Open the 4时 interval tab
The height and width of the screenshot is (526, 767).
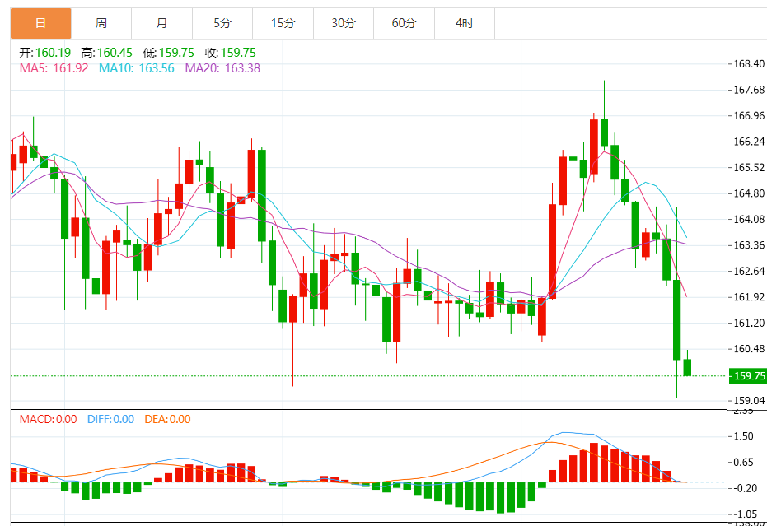click(465, 23)
